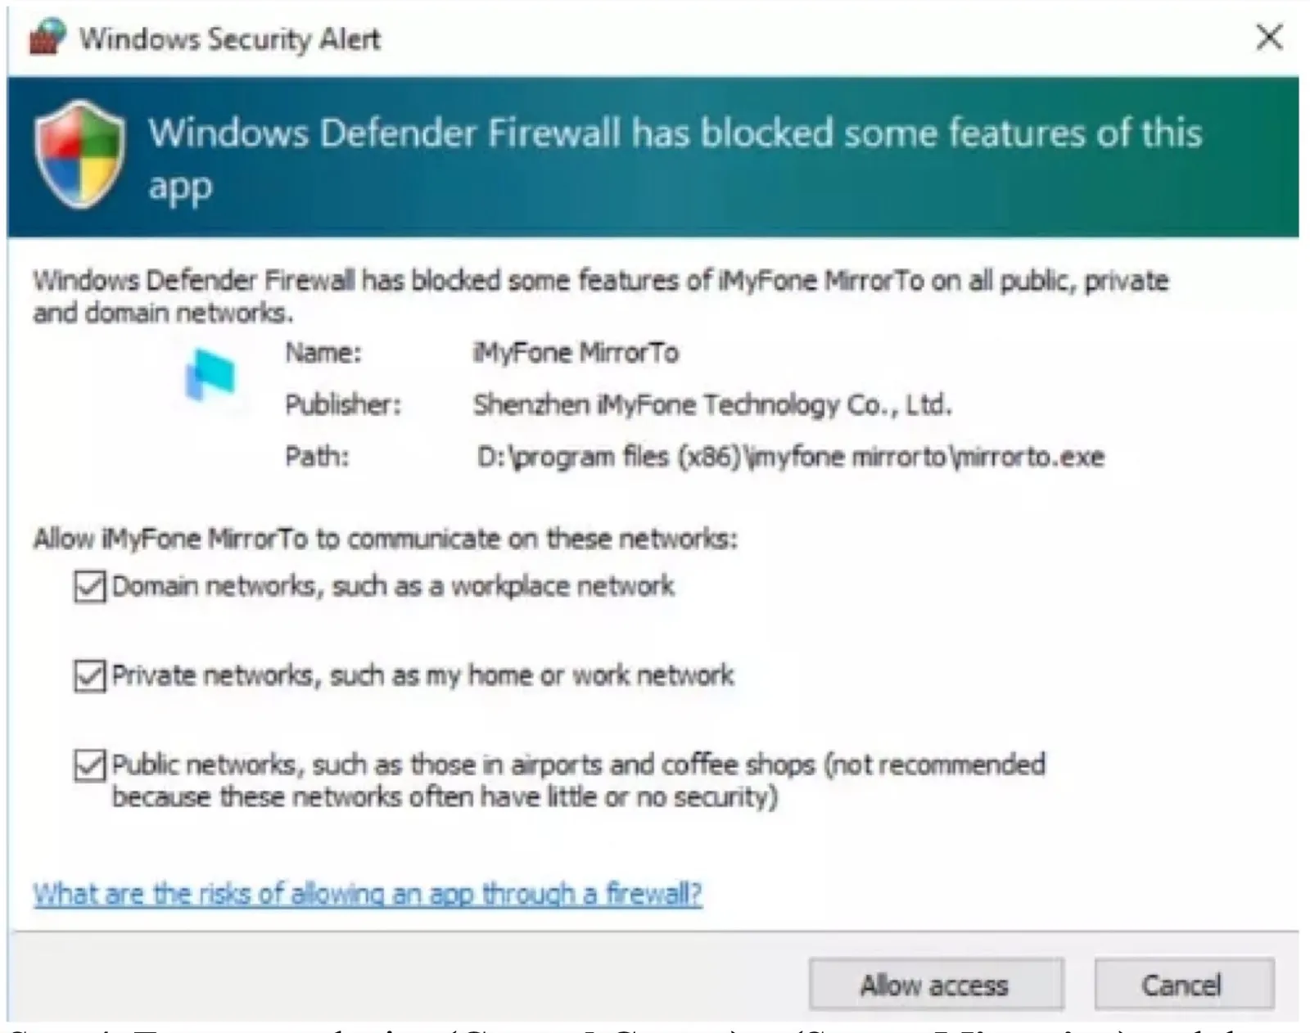Click the "Publisher:" field label

point(343,404)
